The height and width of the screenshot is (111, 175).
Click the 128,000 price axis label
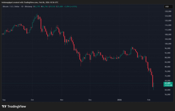coord(168,11)
